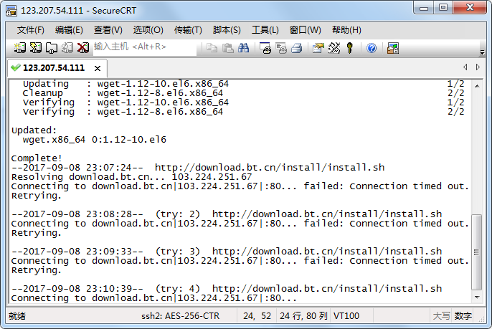Click the Disconnect icon with red X
Screen dimensions: 492x329
point(83,48)
